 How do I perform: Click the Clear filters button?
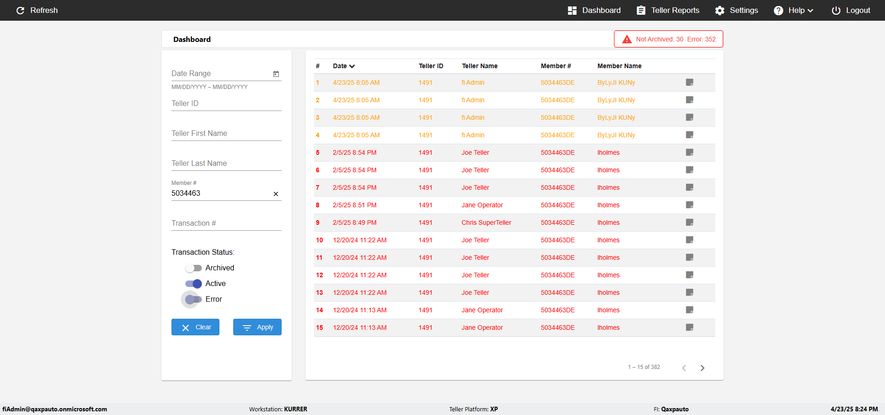coord(195,327)
